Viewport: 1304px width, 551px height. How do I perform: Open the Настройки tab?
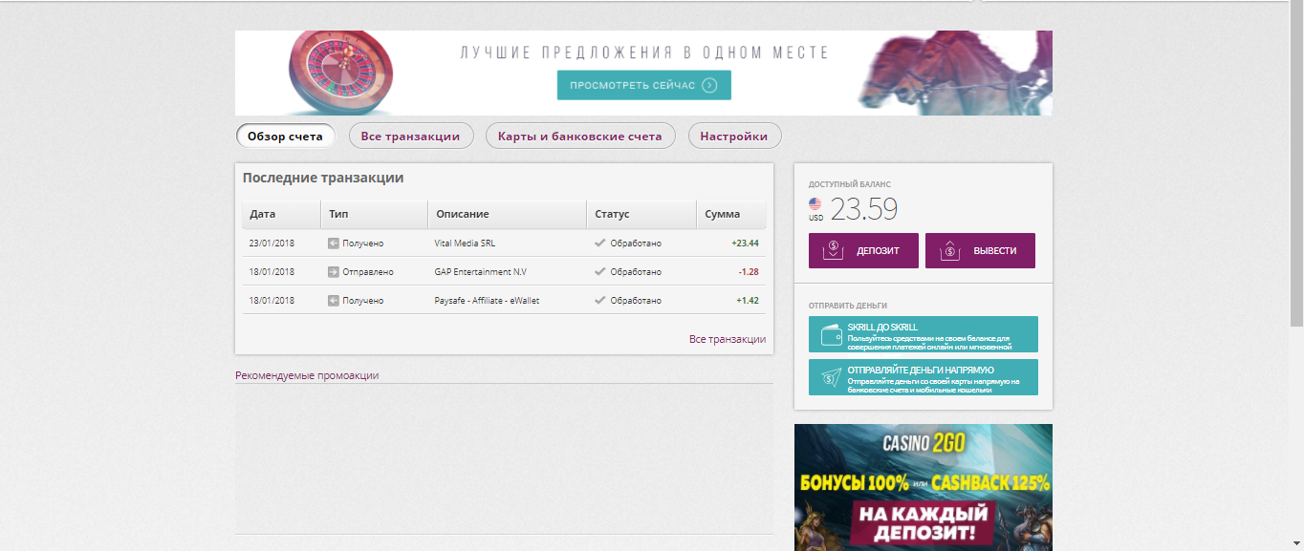(733, 135)
